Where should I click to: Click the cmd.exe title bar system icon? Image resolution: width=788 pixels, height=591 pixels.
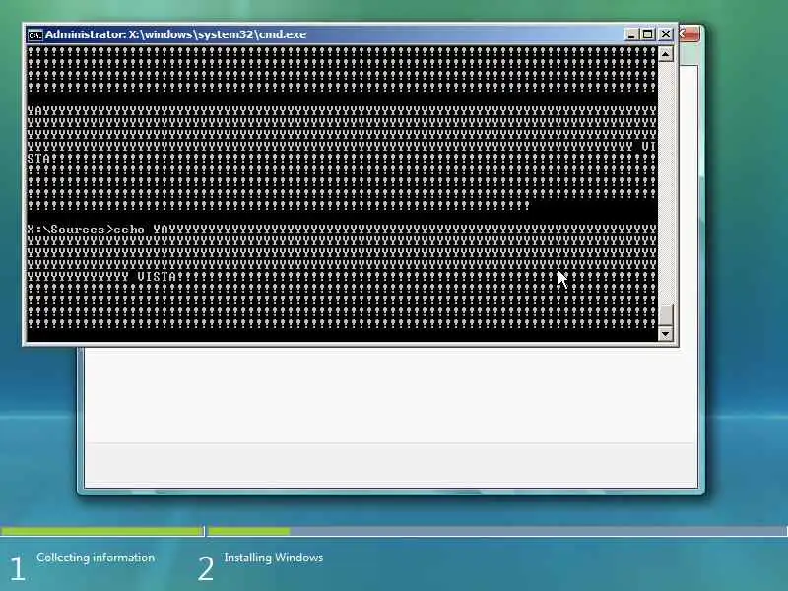tap(34, 35)
